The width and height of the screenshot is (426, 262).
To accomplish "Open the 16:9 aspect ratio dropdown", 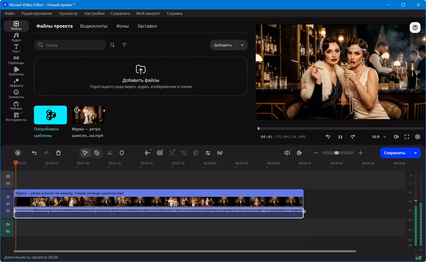I will (x=379, y=137).
